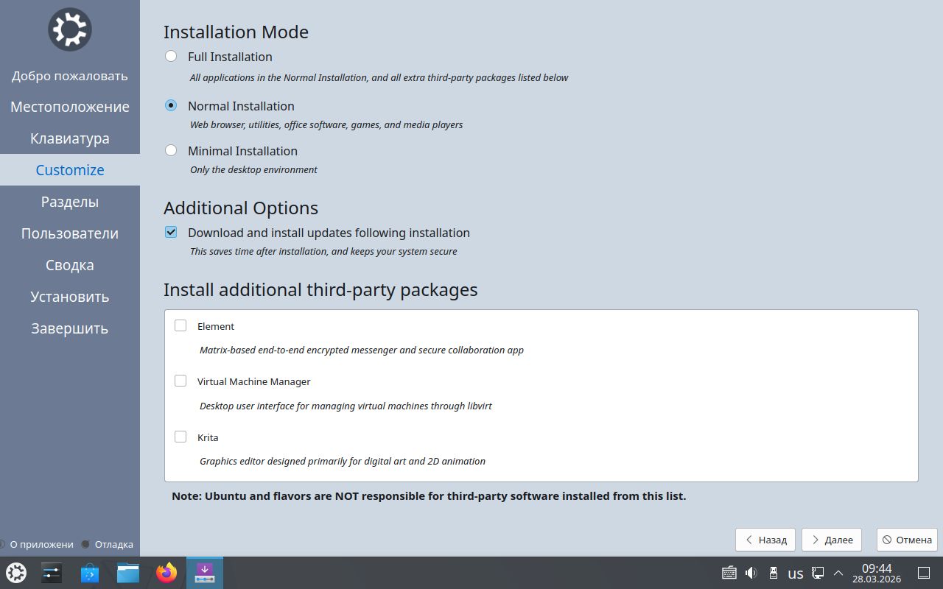Choose the Minimal Installation option
The height and width of the screenshot is (589, 943).
tap(171, 151)
